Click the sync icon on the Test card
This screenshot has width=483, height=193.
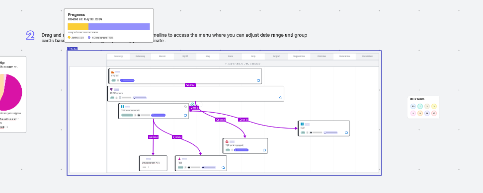click(x=223, y=168)
